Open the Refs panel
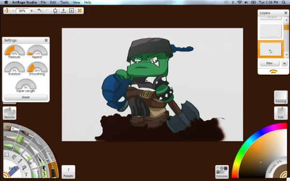This screenshot has height=181, width=290. [280, 113]
